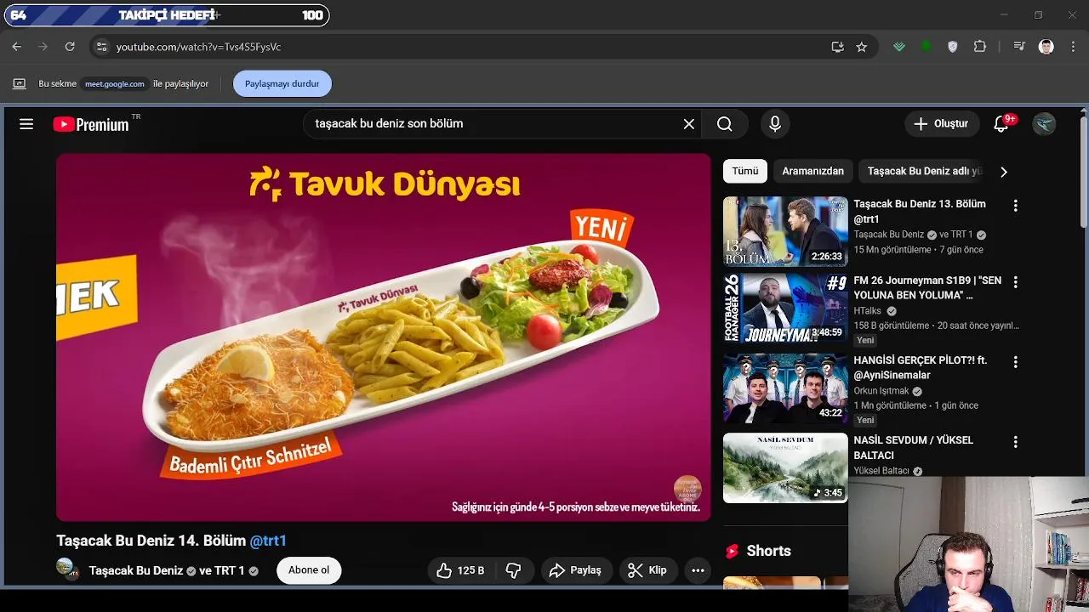Open the media controls icon in toolbar

1019,47
